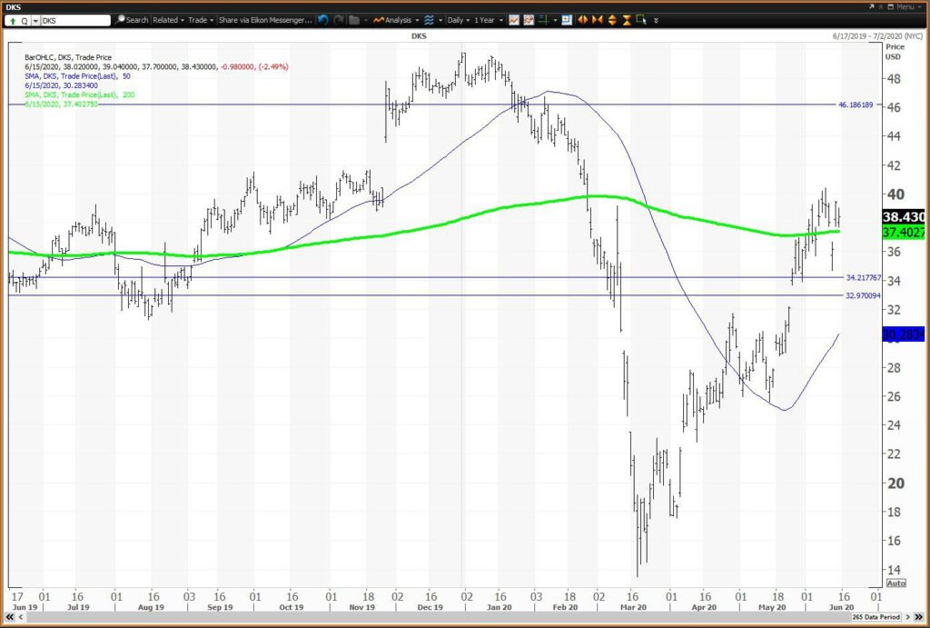Open the Trade dropdown menu
The height and width of the screenshot is (628, 930).
201,20
